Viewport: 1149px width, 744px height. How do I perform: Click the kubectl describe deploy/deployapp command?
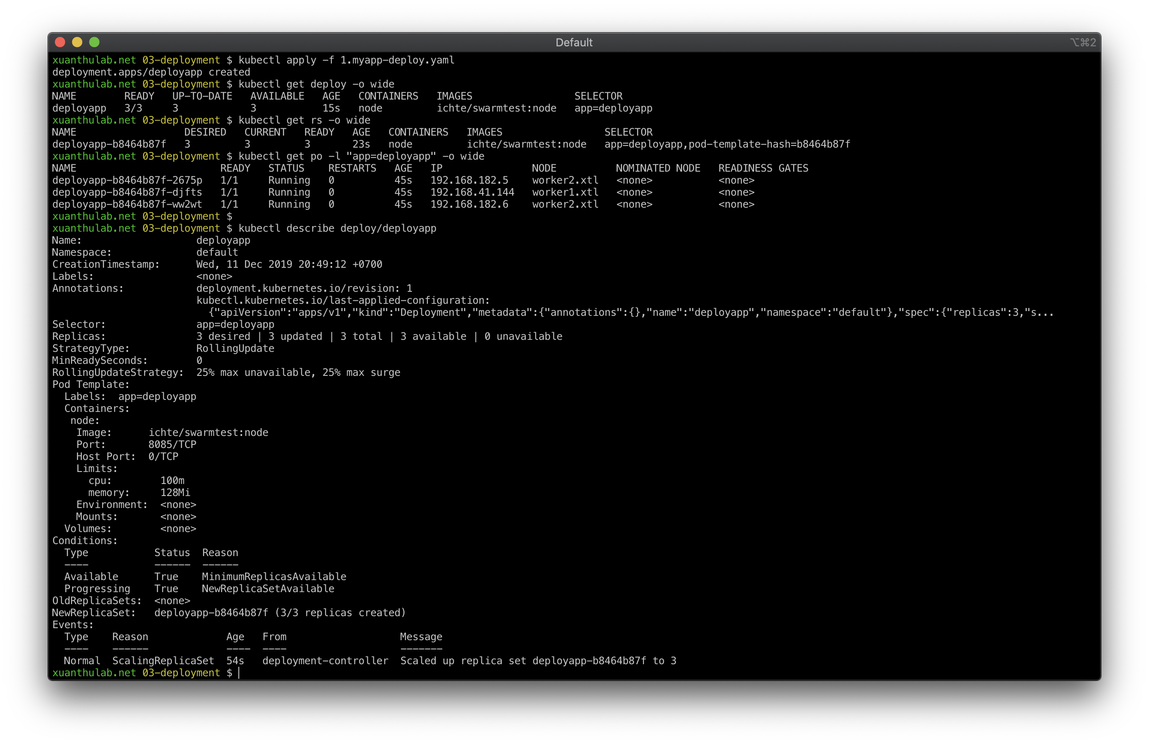click(x=337, y=228)
